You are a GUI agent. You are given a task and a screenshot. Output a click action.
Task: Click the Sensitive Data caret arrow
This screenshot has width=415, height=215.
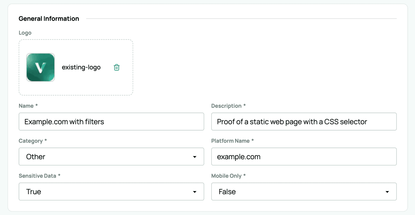point(195,192)
